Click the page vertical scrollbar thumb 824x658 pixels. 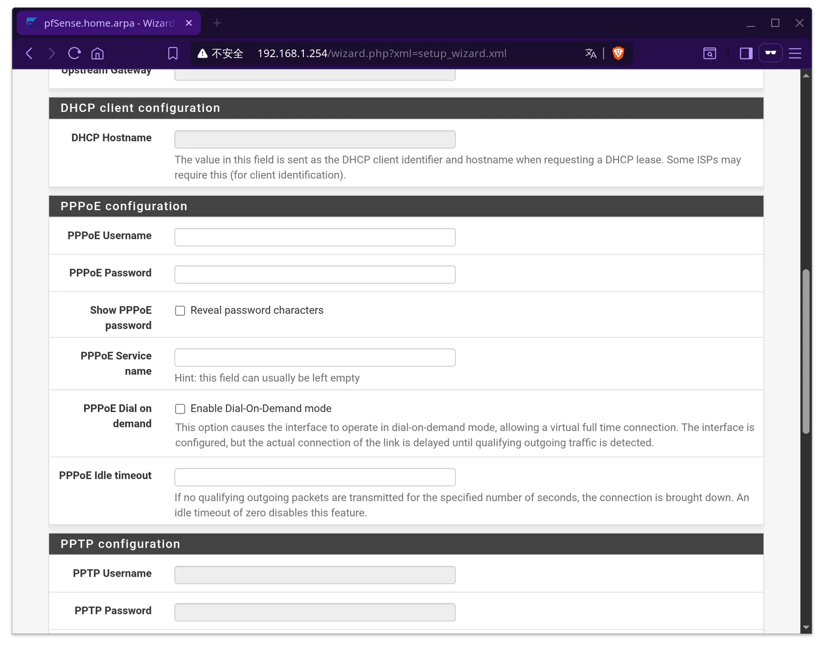coord(806,352)
